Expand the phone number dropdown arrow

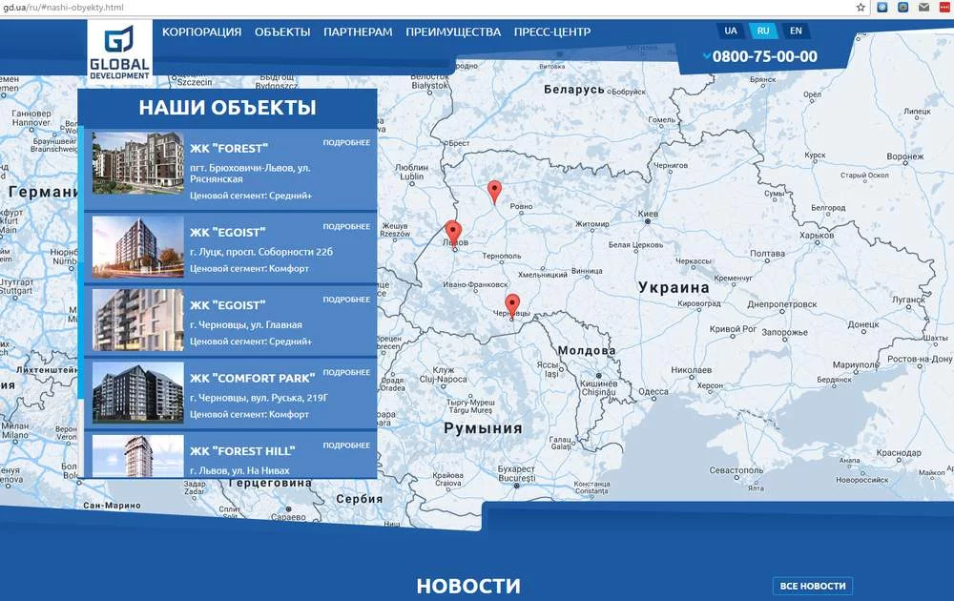pos(706,56)
